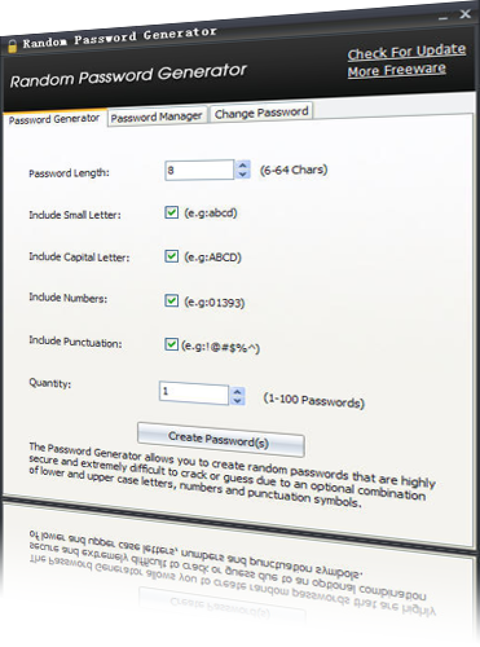480x647 pixels.
Task: Click the "(e.g:abcd)" example text
Action: (211, 213)
